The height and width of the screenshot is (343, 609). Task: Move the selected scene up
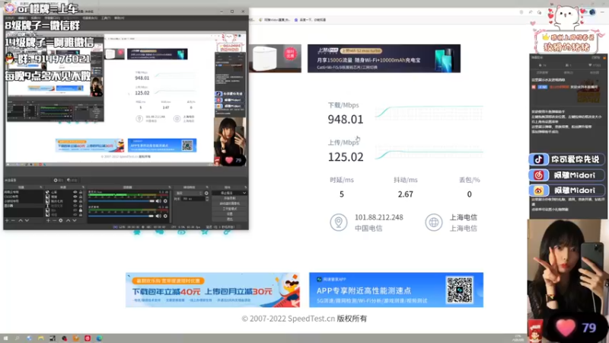[21, 220]
